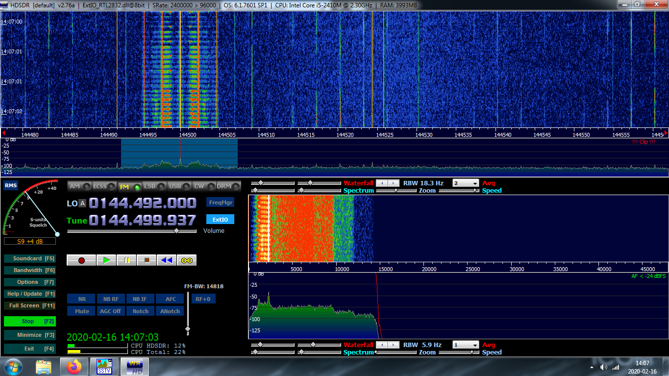Select AM demodulation mode
Viewport: 669px width, 376px height.
[x=79, y=186]
